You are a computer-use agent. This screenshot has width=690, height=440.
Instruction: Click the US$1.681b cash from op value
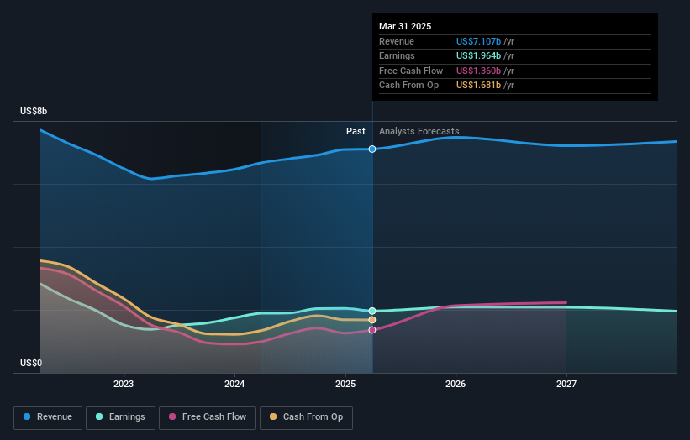point(478,86)
